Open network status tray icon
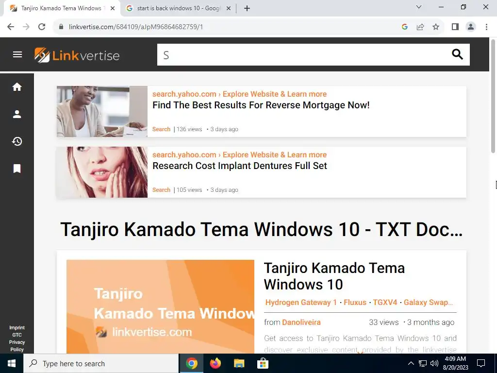The height and width of the screenshot is (373, 497). (423, 363)
